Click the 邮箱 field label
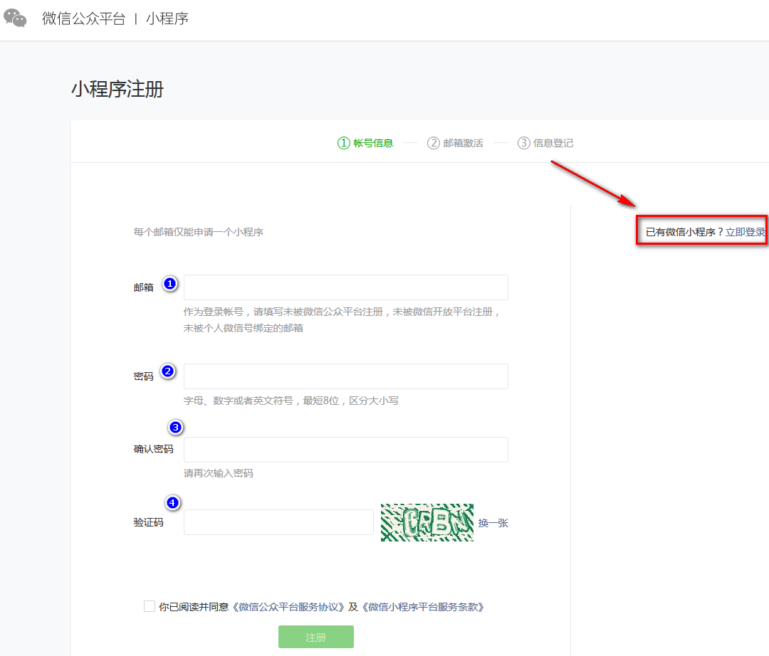The image size is (769, 656). [144, 287]
